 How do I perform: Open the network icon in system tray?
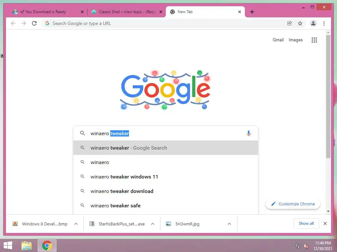[298, 245]
